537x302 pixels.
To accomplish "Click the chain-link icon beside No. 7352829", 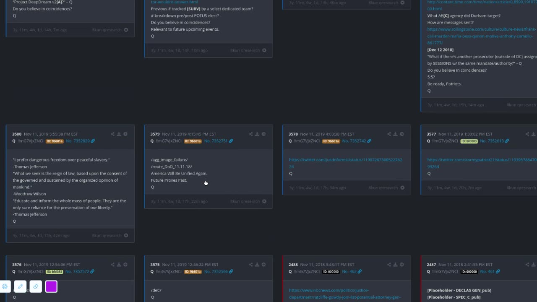I will click(93, 141).
